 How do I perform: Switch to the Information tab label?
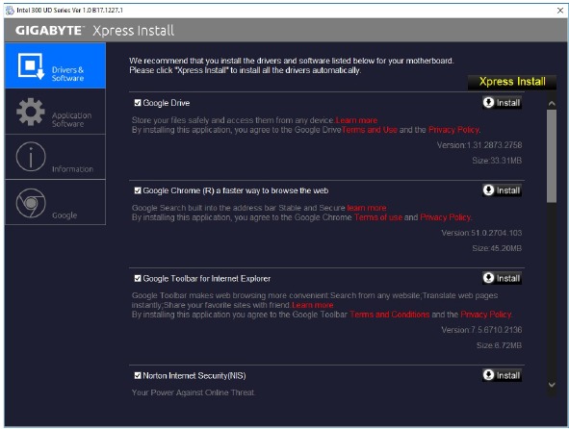pyautogui.click(x=72, y=169)
